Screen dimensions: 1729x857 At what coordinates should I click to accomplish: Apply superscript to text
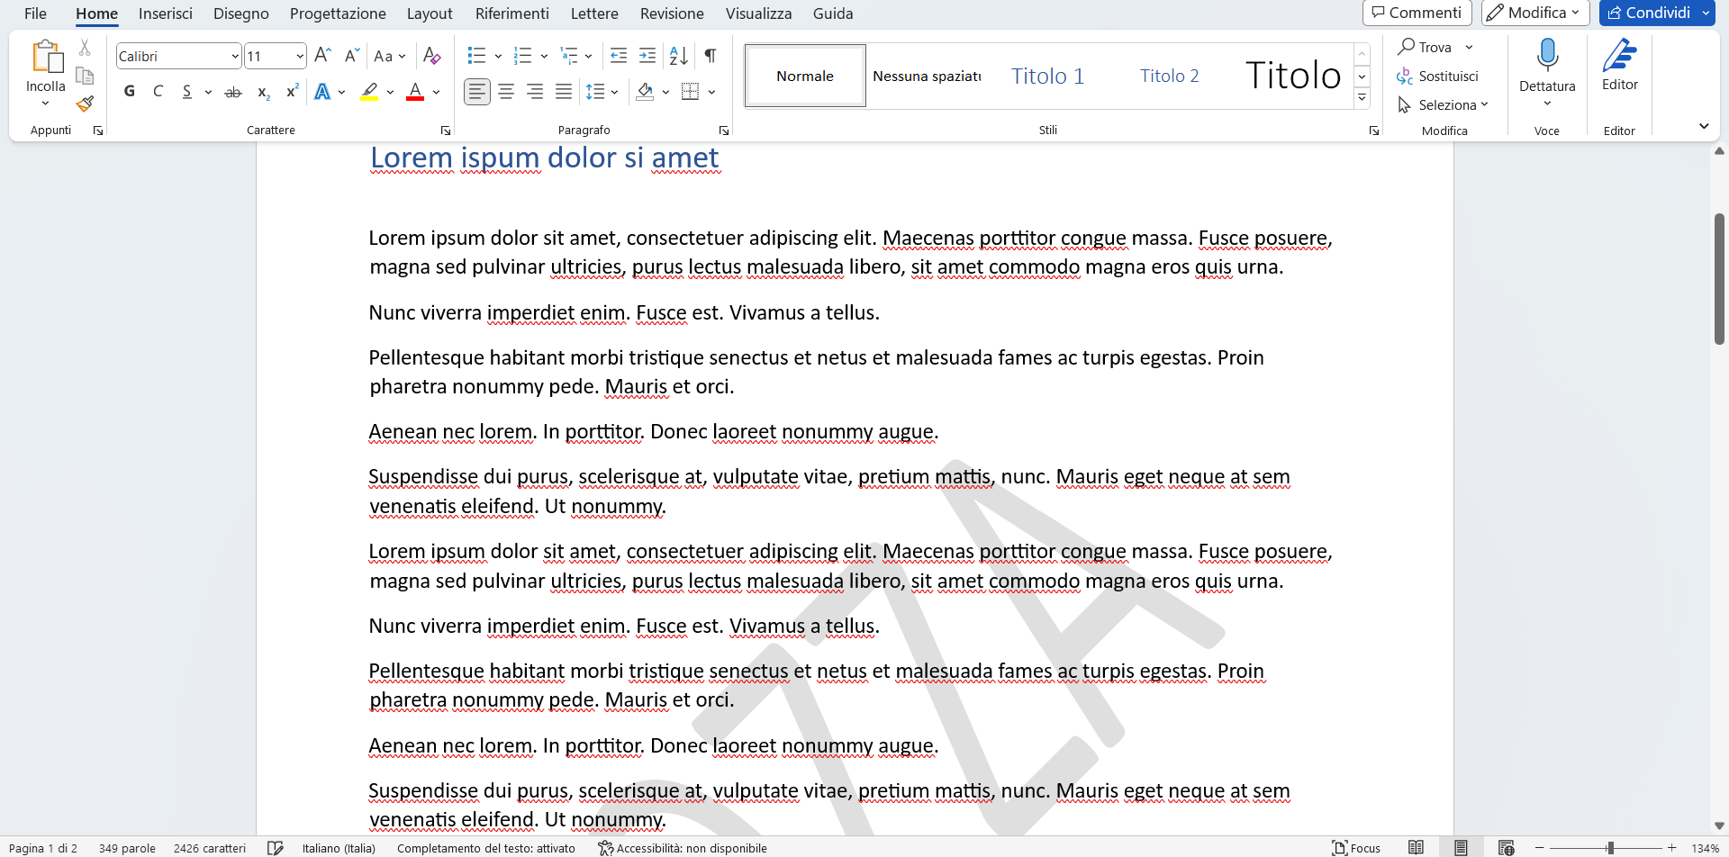point(290,91)
